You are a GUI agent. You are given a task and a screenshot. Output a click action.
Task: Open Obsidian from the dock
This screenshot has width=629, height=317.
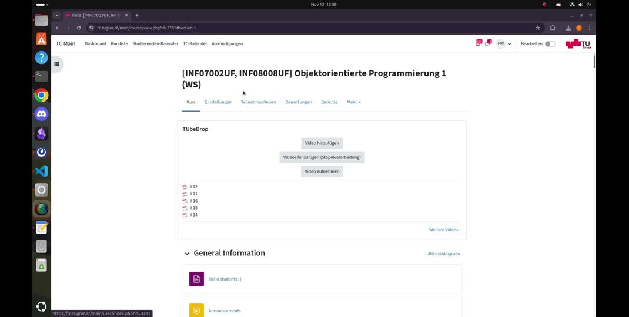click(x=41, y=133)
